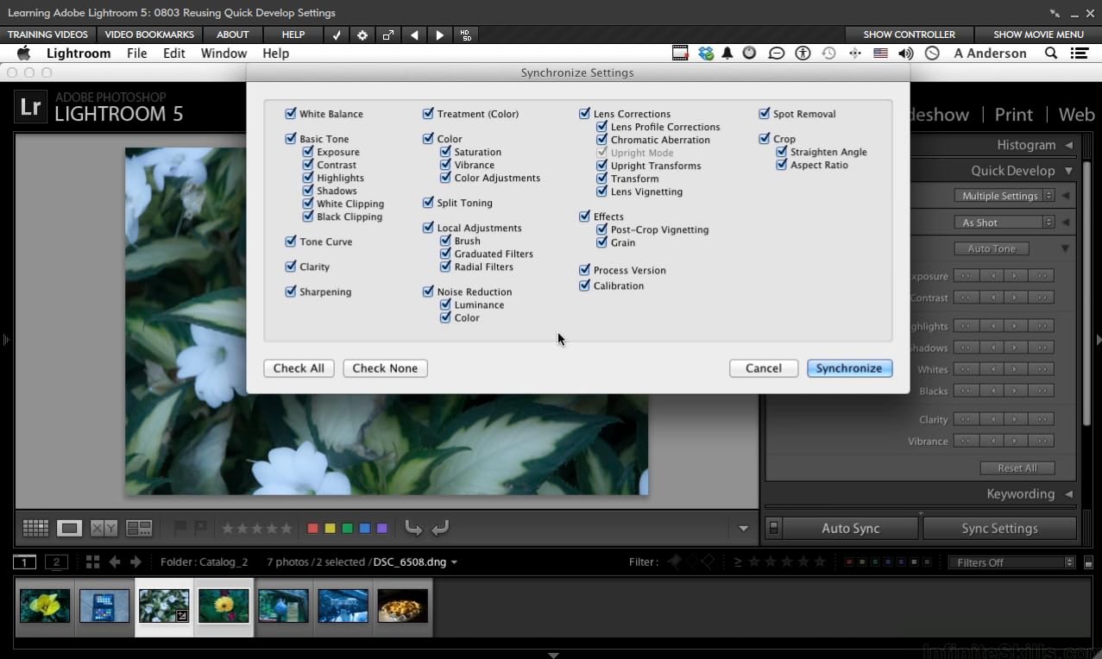The image size is (1102, 659).
Task: Apply the red color label swatch
Action: [312, 529]
